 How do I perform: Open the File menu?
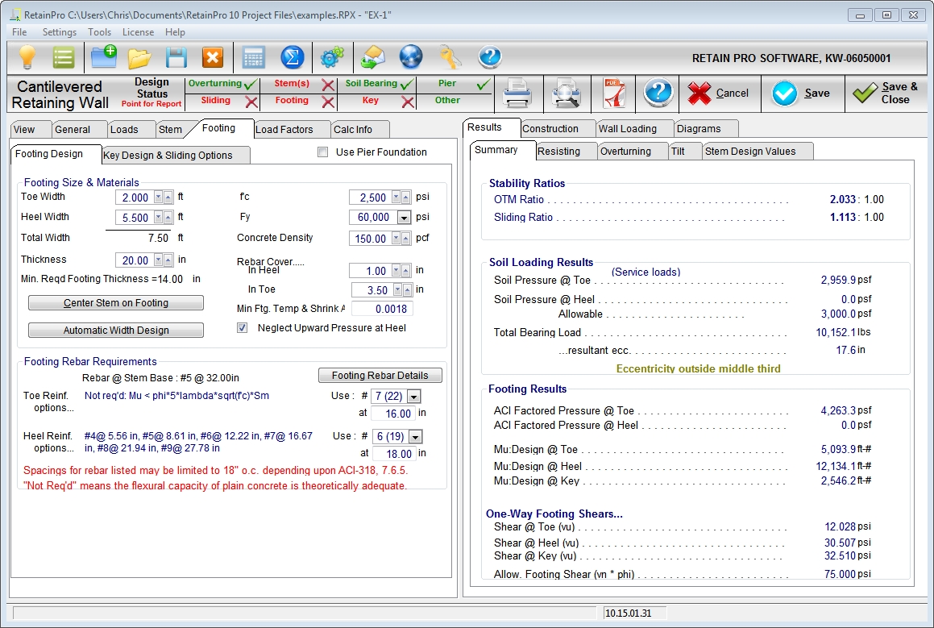pos(19,32)
